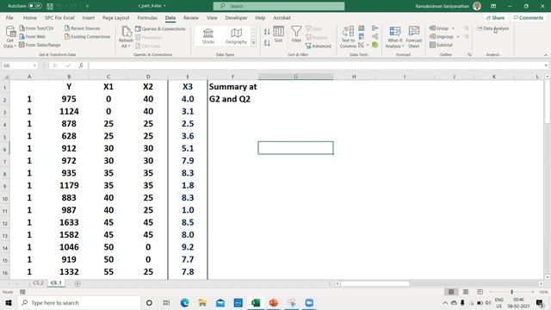Switch to Page Break Preview
The height and width of the screenshot is (310, 551).
click(480, 292)
